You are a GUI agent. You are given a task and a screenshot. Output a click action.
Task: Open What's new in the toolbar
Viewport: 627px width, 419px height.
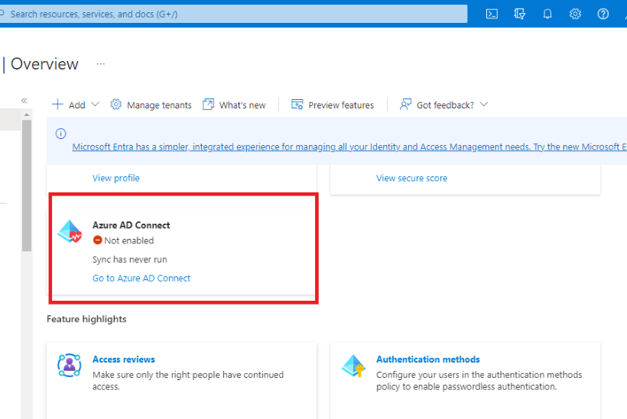(x=234, y=105)
